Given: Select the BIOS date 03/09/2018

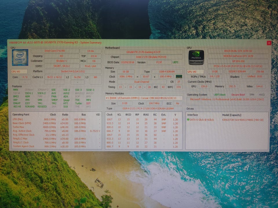Looking at the screenshot, I should 127,62.
